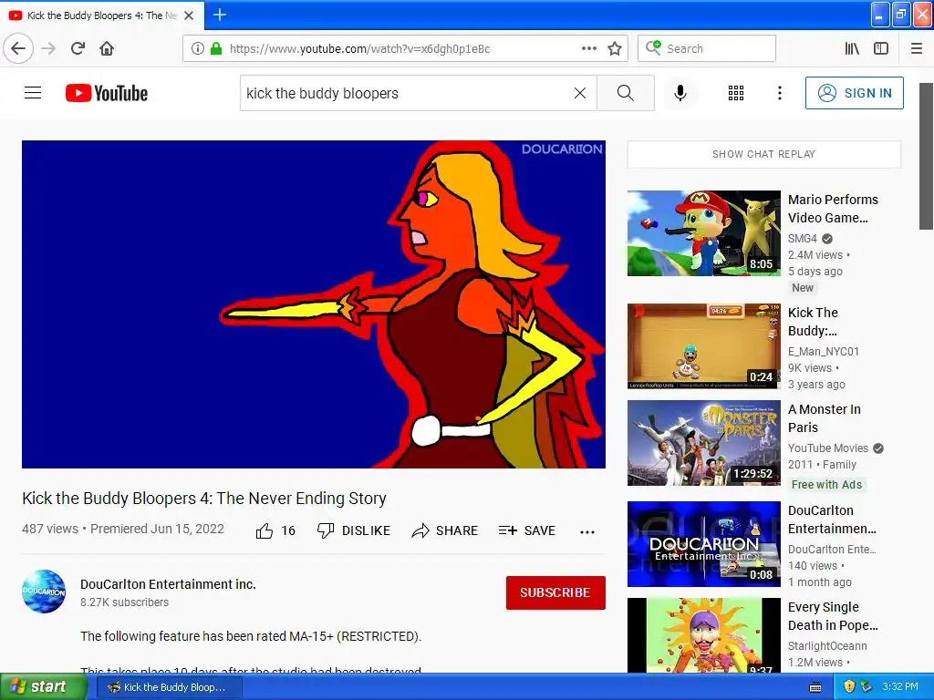
Task: Open the SMG4 channel name
Action: point(803,238)
